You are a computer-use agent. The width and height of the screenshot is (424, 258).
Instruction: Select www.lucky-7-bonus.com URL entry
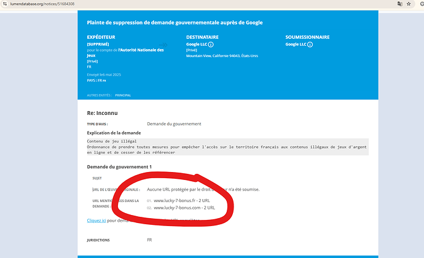point(184,208)
